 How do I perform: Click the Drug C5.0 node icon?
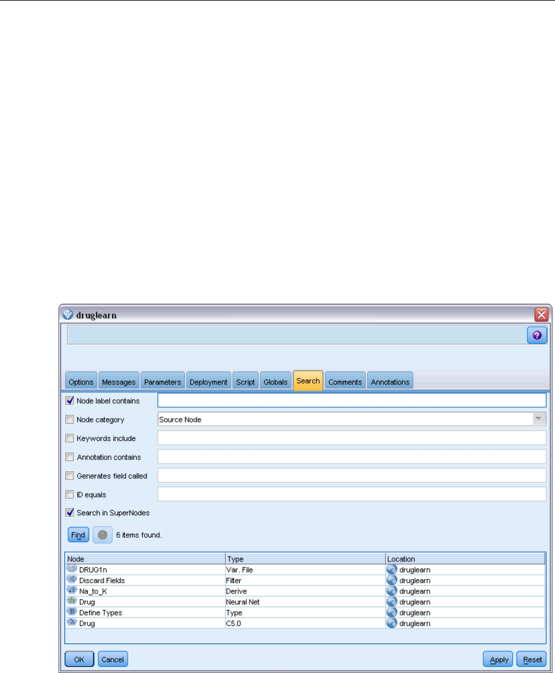click(x=72, y=623)
